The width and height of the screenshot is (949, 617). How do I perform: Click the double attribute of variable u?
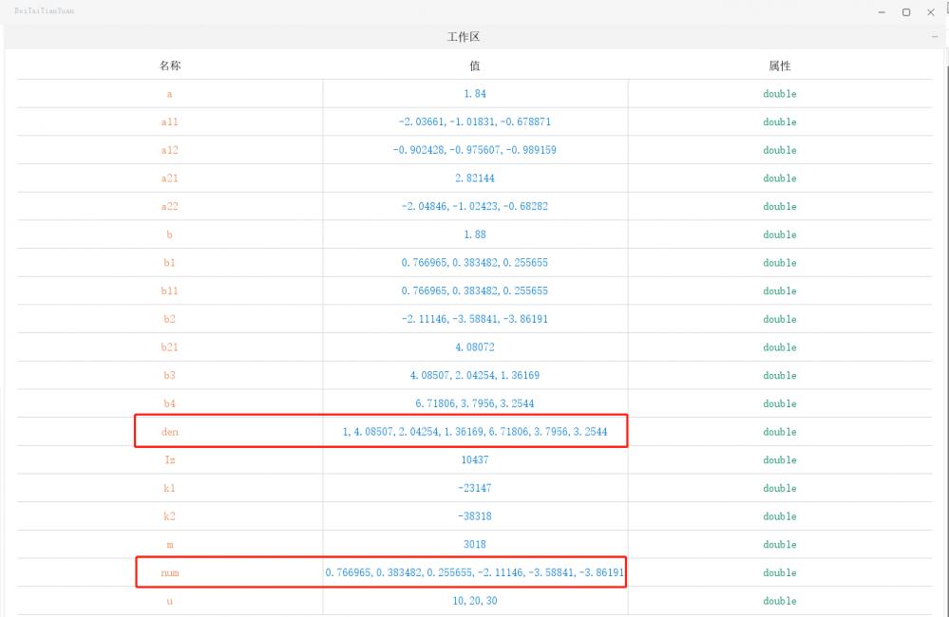[x=779, y=601]
